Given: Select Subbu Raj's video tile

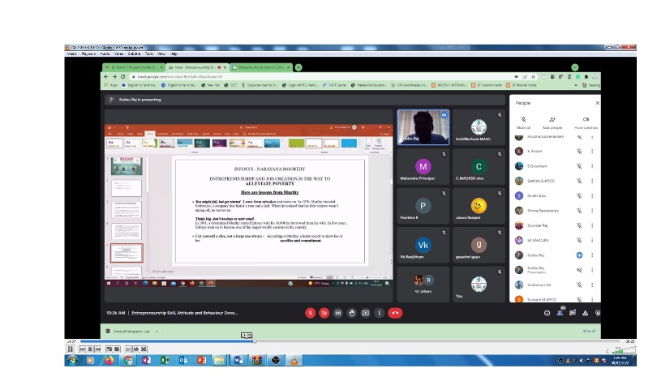Looking at the screenshot, I should coord(423,127).
